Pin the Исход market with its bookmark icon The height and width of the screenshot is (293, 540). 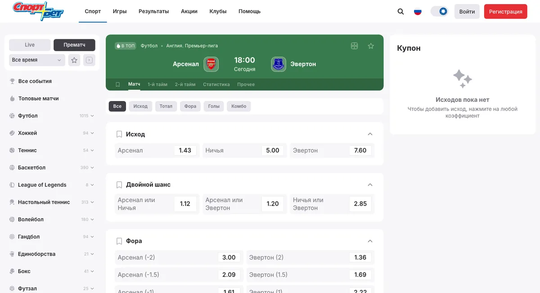[x=119, y=134]
